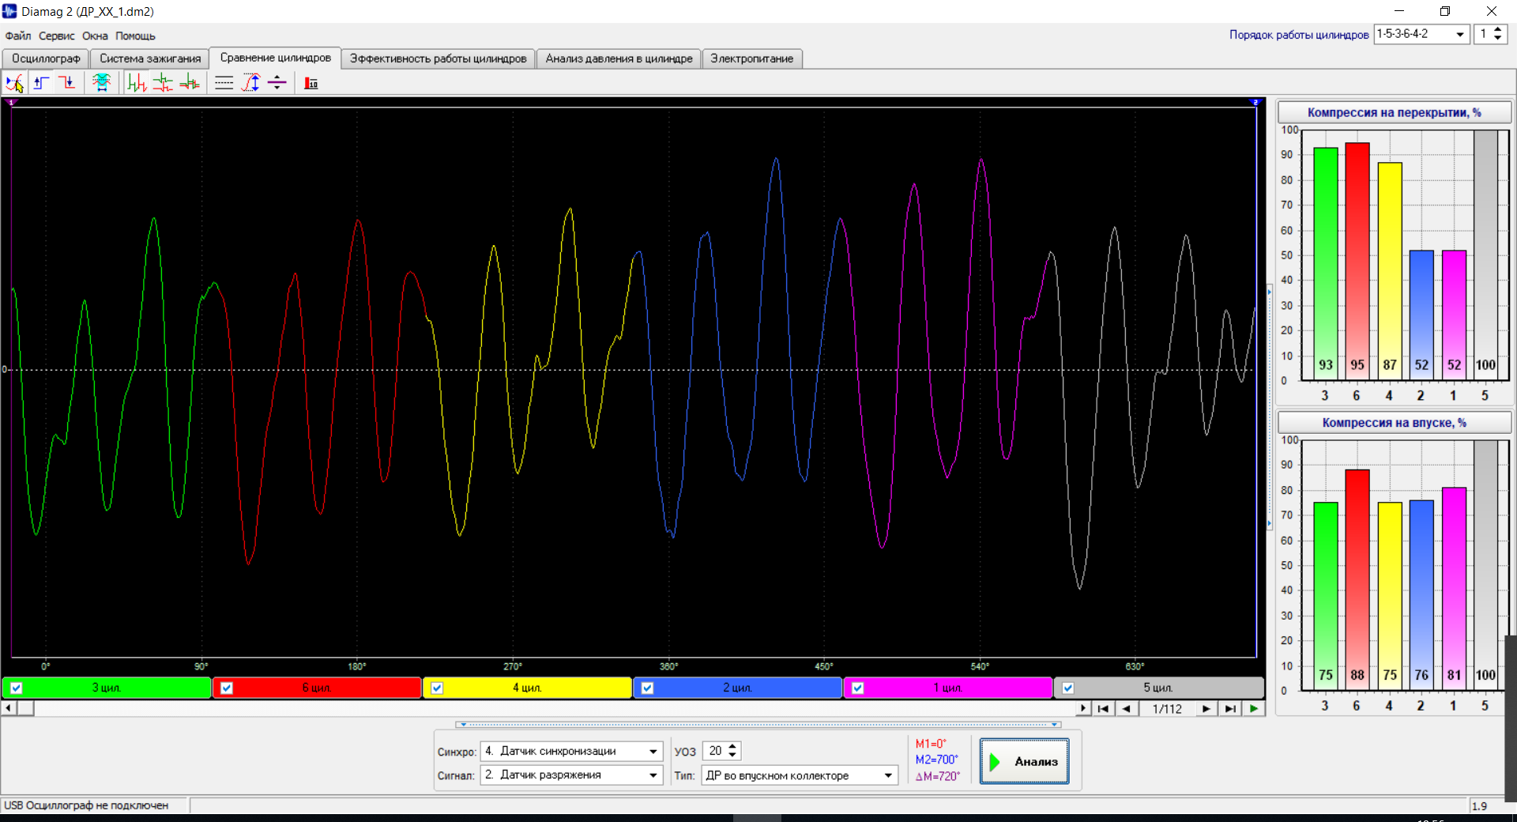Open the Сервис menu
This screenshot has width=1517, height=822.
click(x=56, y=36)
